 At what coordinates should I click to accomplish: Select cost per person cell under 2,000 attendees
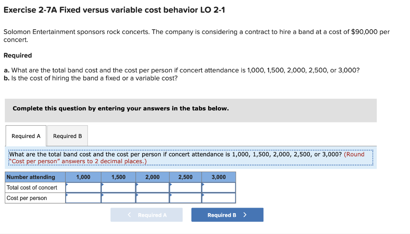click(x=152, y=197)
